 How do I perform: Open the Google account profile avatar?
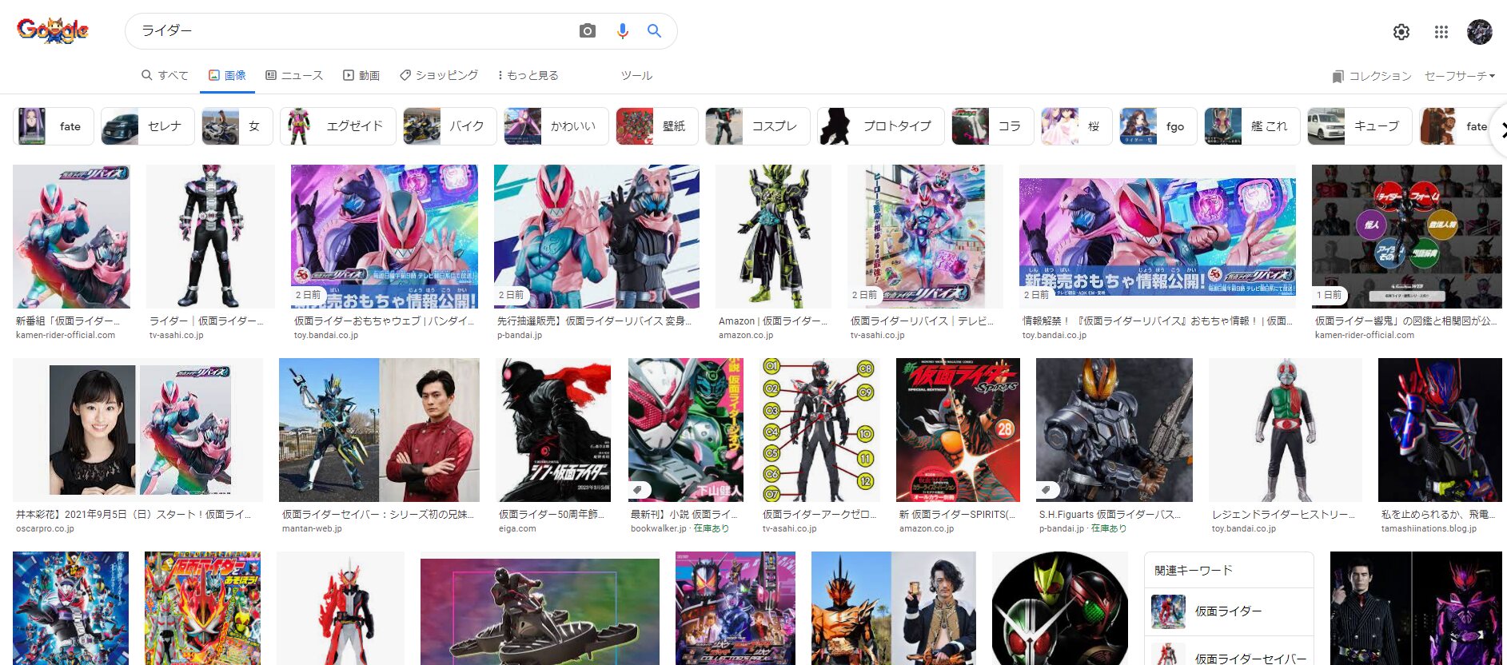click(x=1479, y=32)
